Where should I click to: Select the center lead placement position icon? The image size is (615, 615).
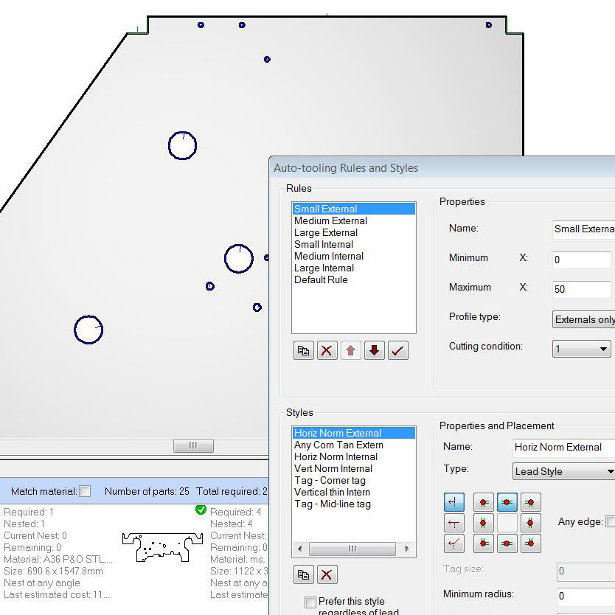(507, 523)
